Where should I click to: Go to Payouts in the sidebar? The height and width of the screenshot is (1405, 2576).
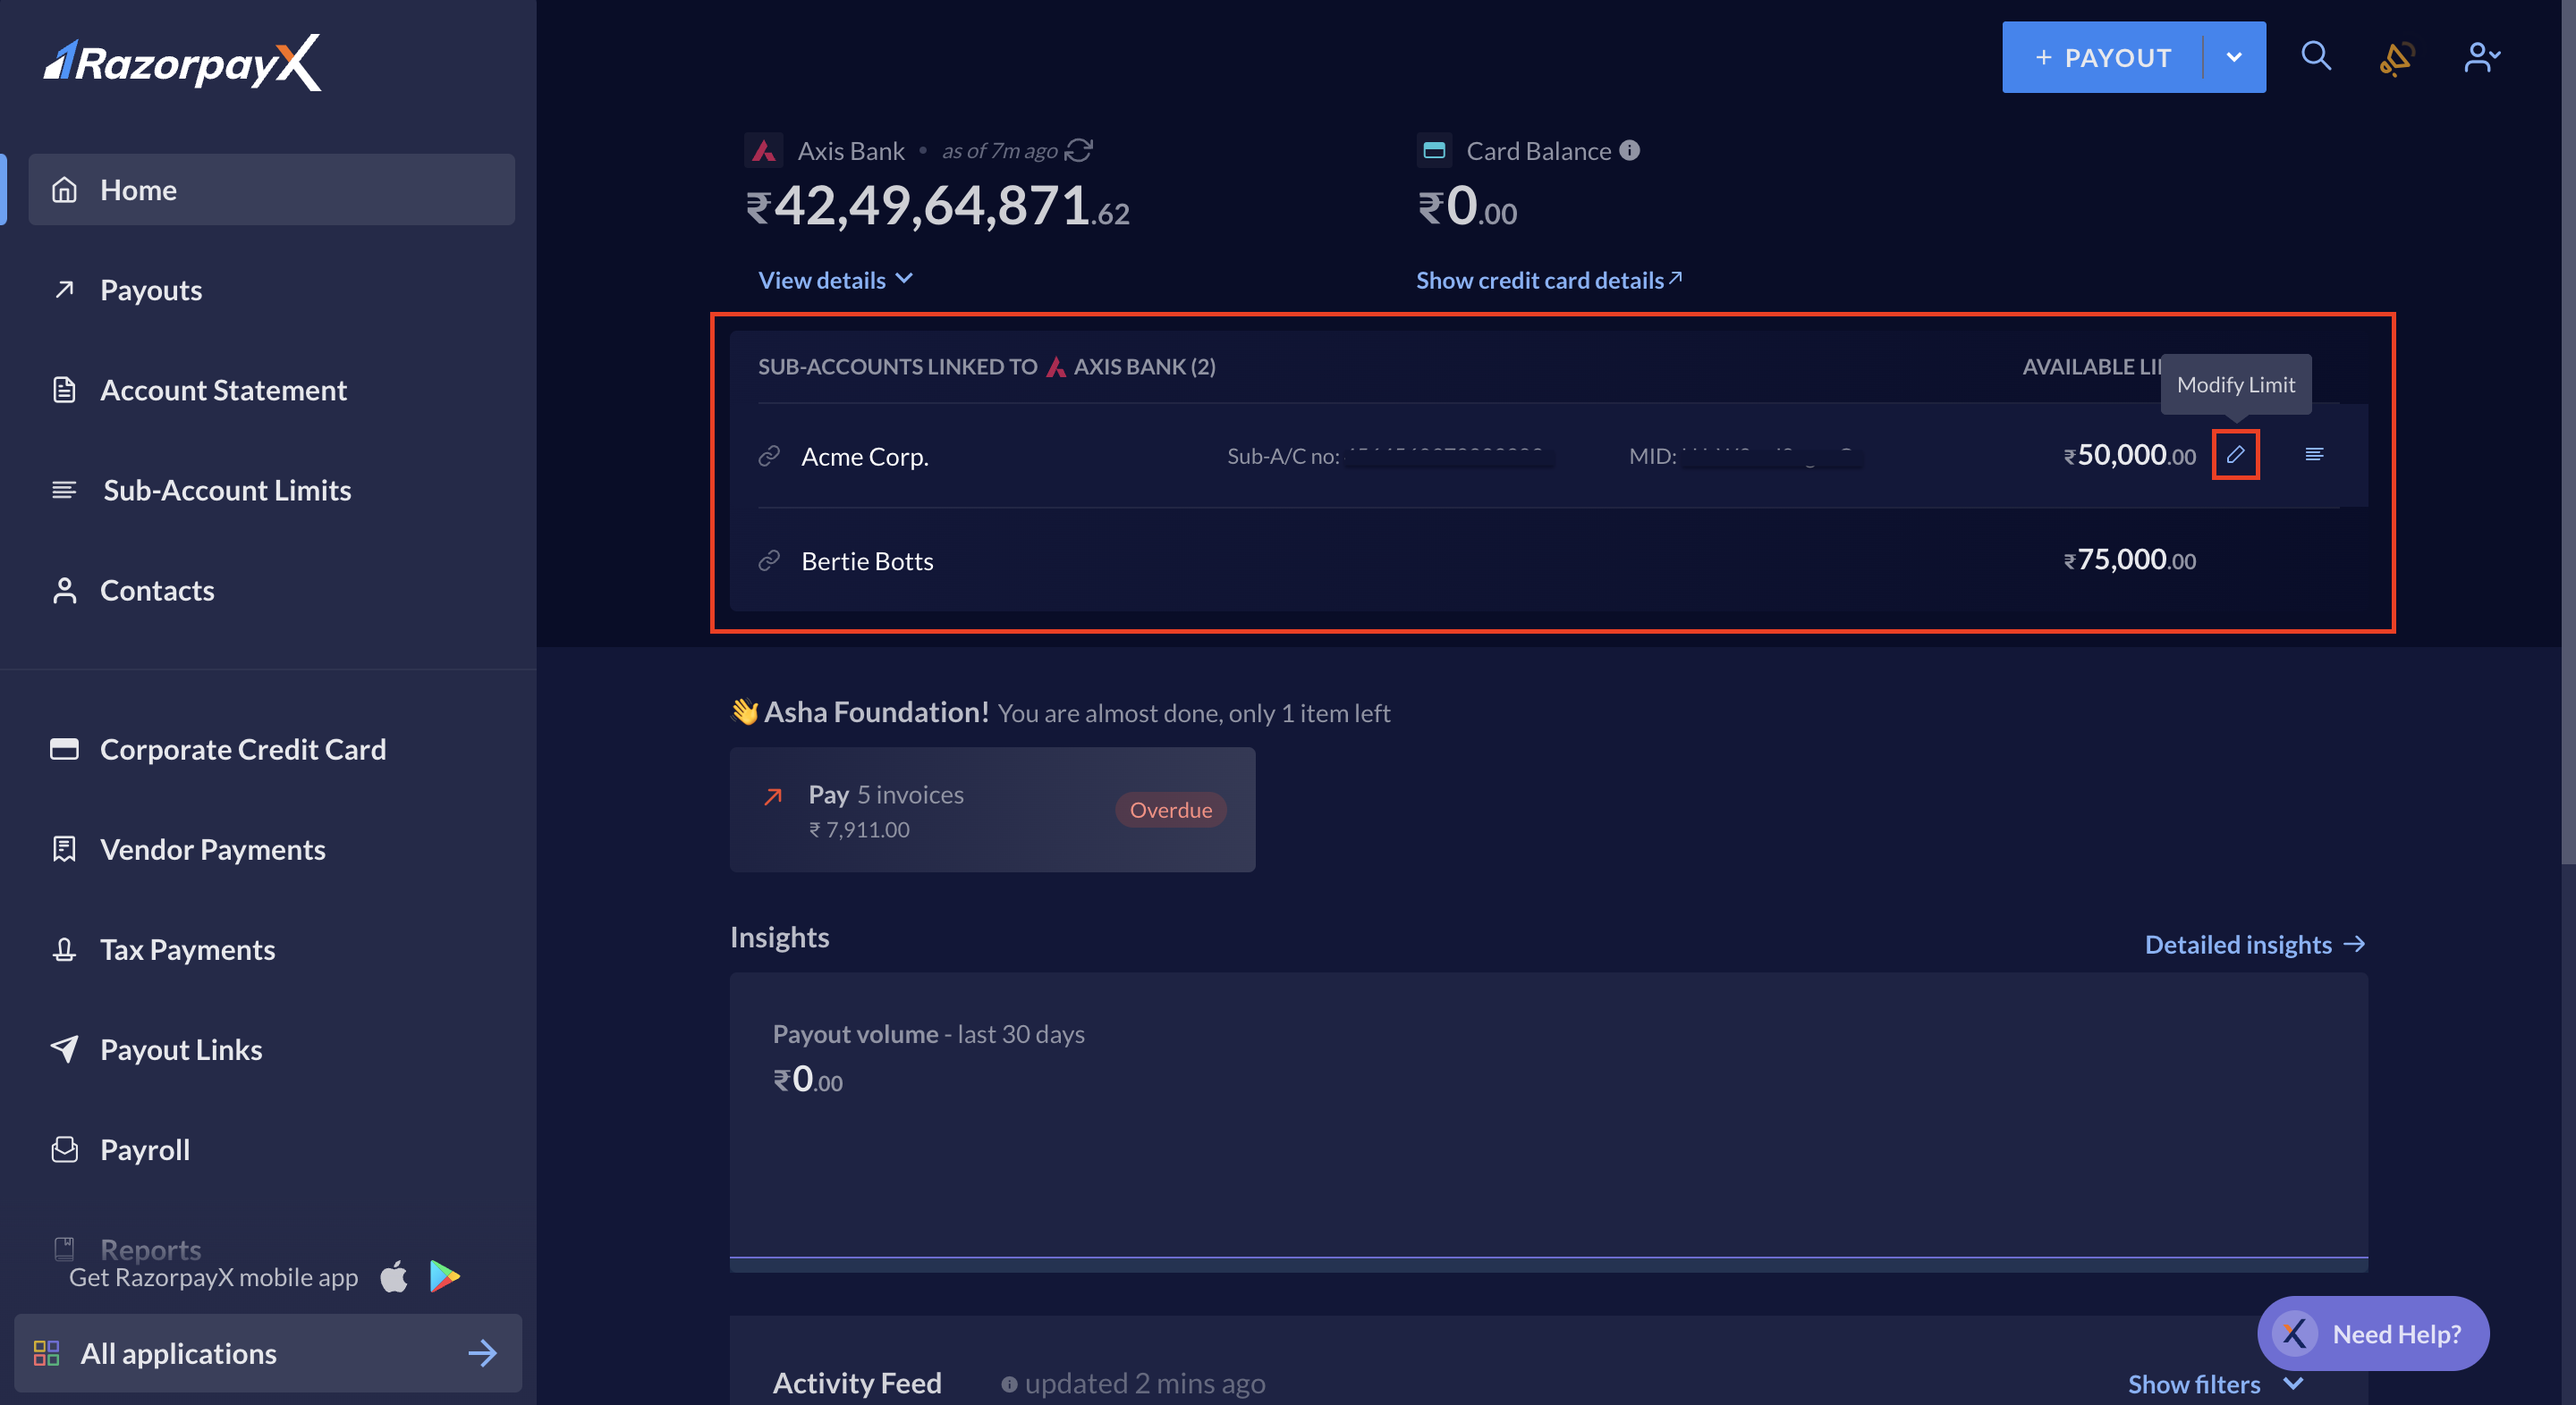[x=151, y=290]
